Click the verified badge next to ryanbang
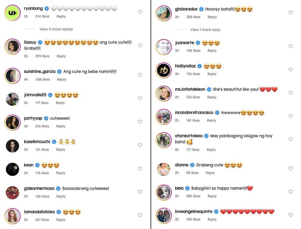This screenshot has height=229, width=301. [46, 8]
